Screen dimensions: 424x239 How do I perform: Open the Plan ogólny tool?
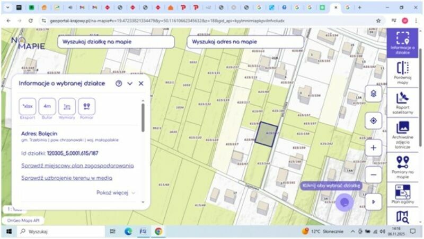pos(403,194)
